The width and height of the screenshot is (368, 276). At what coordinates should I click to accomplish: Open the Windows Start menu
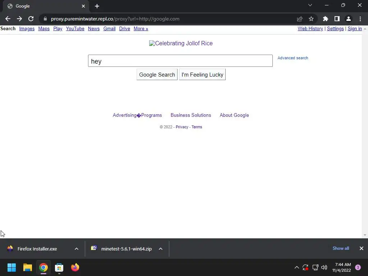(x=11, y=267)
